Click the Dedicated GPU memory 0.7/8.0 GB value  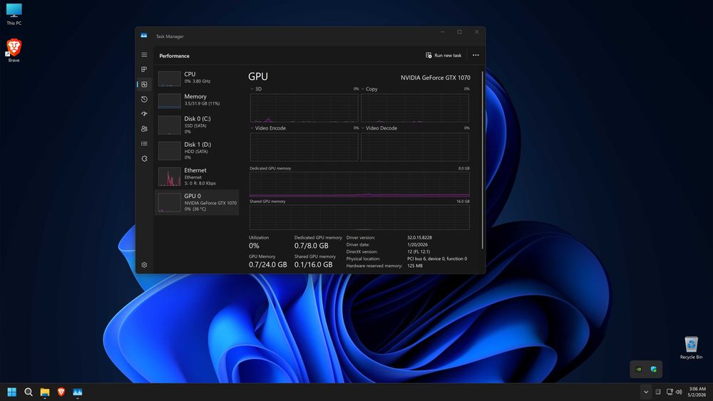tap(311, 246)
